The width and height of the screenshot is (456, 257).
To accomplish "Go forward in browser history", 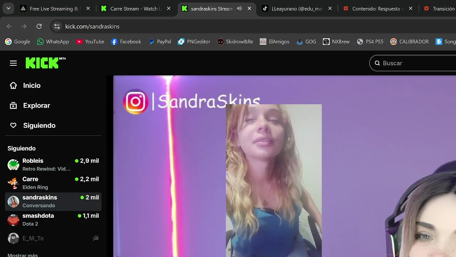I will [24, 26].
